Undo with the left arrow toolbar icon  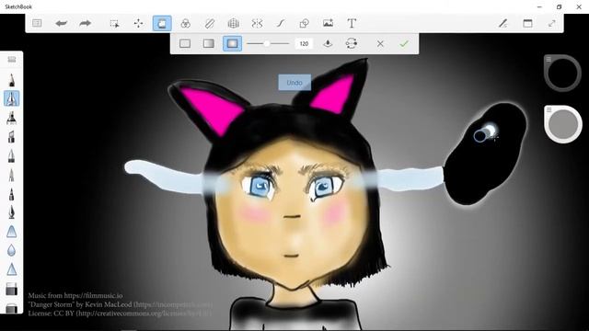click(62, 23)
